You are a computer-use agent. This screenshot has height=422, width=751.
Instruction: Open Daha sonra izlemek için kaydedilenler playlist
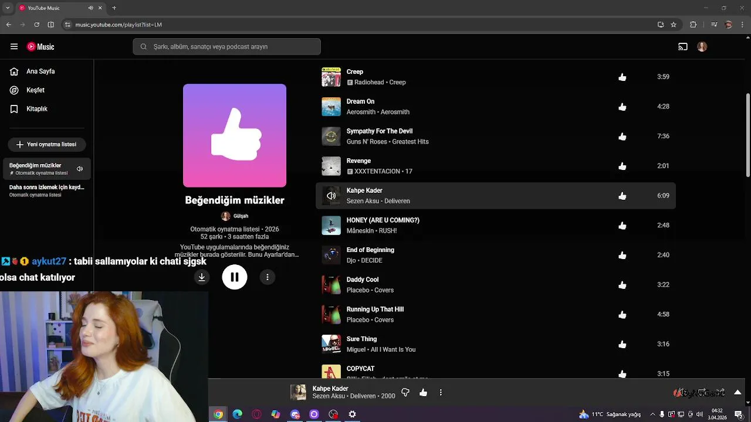[x=47, y=190]
